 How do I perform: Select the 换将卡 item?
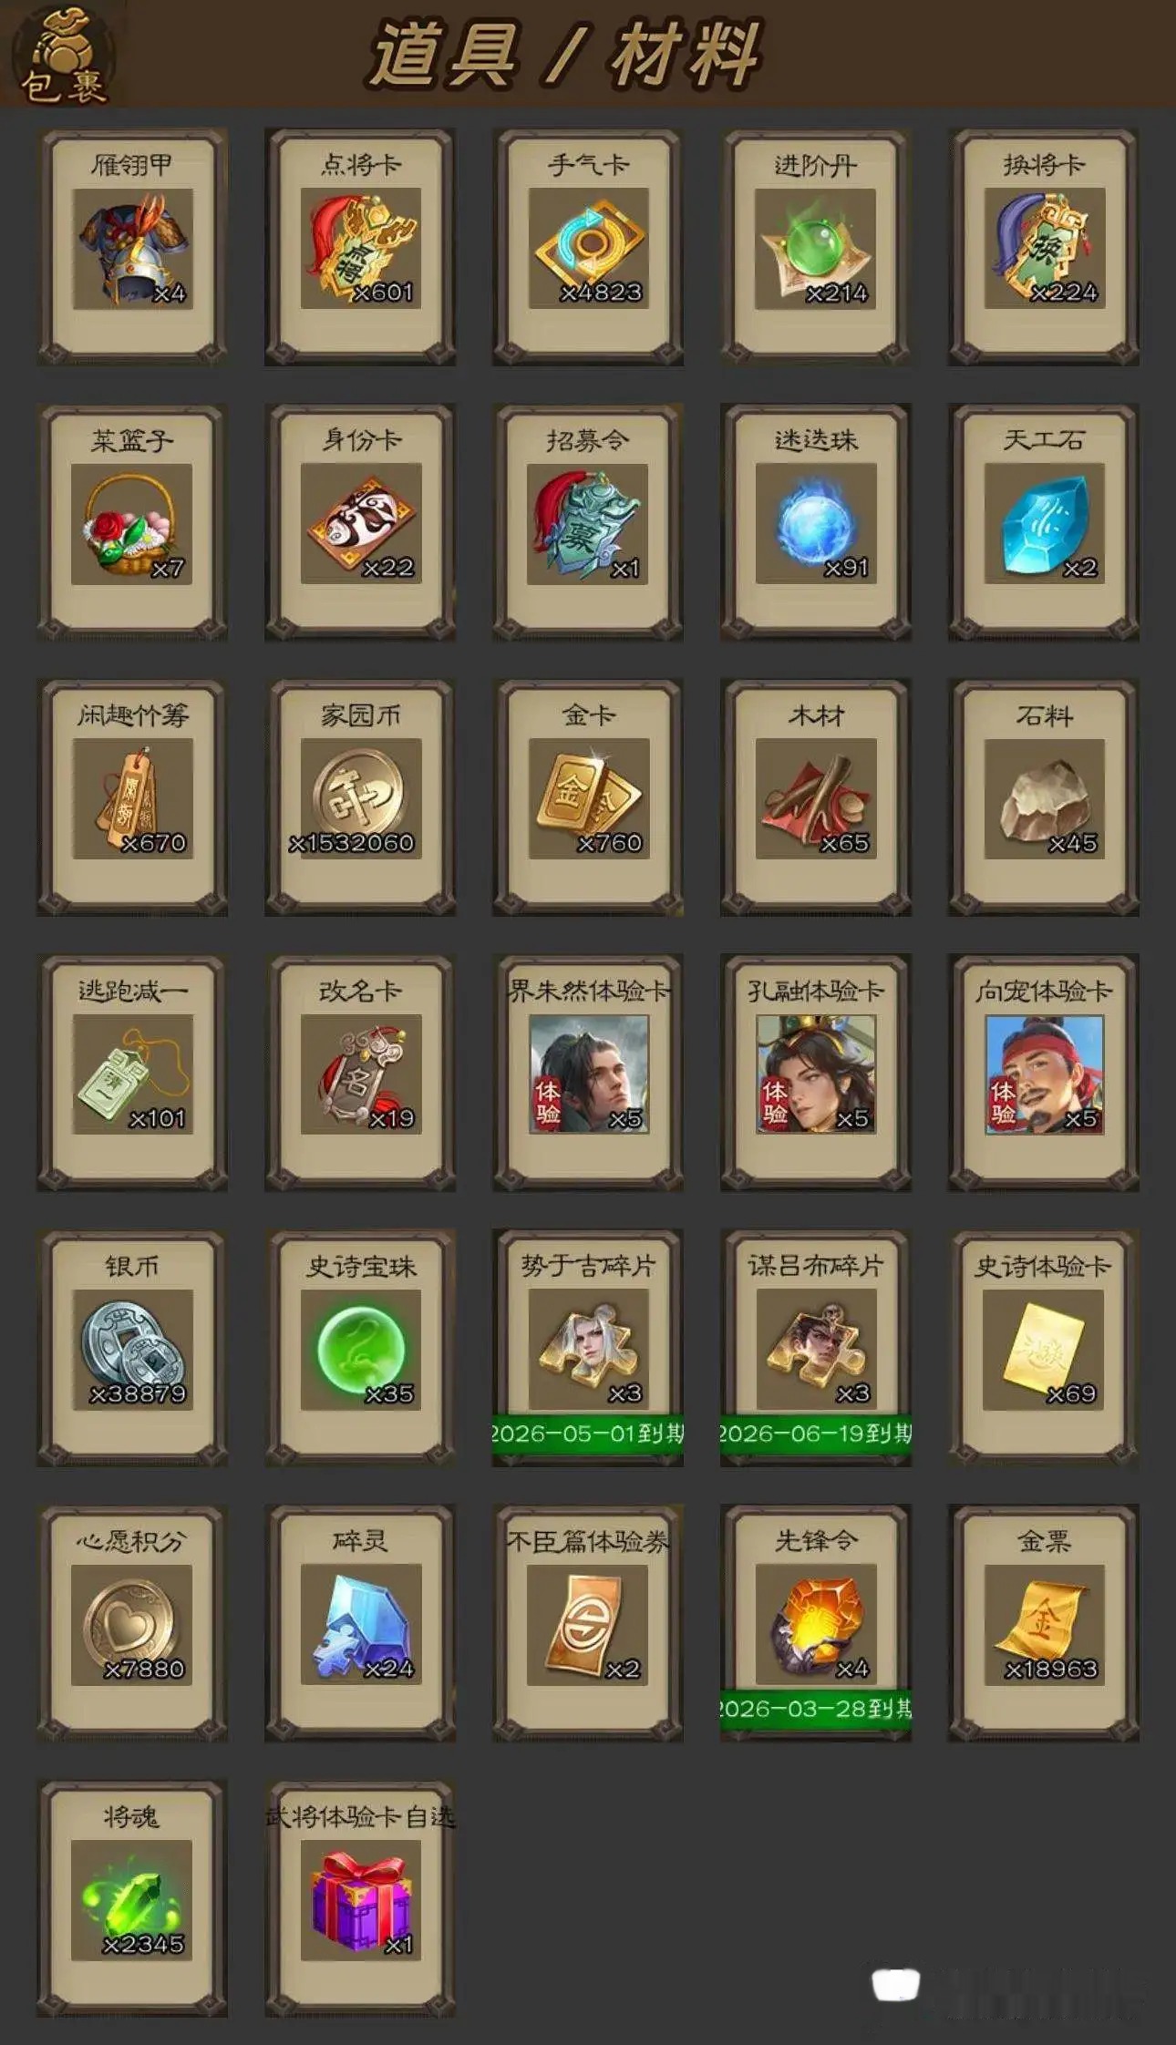click(x=1044, y=247)
